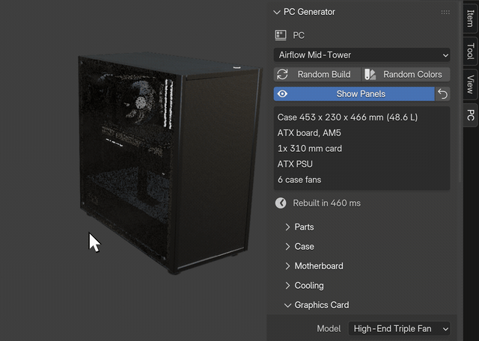Open the High-End Triple Fan model dropdown
The width and height of the screenshot is (479, 341).
(x=399, y=329)
